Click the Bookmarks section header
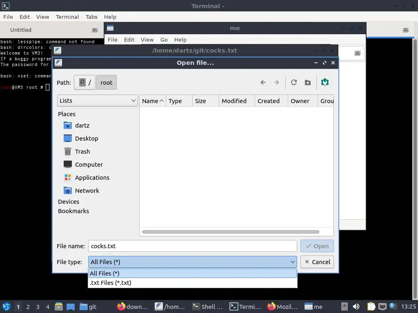The image size is (418, 313). click(x=73, y=211)
